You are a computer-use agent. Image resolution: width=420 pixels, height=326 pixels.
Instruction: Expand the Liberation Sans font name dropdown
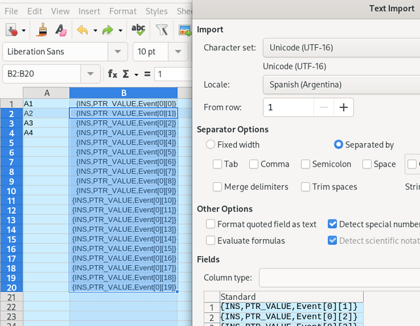118,52
